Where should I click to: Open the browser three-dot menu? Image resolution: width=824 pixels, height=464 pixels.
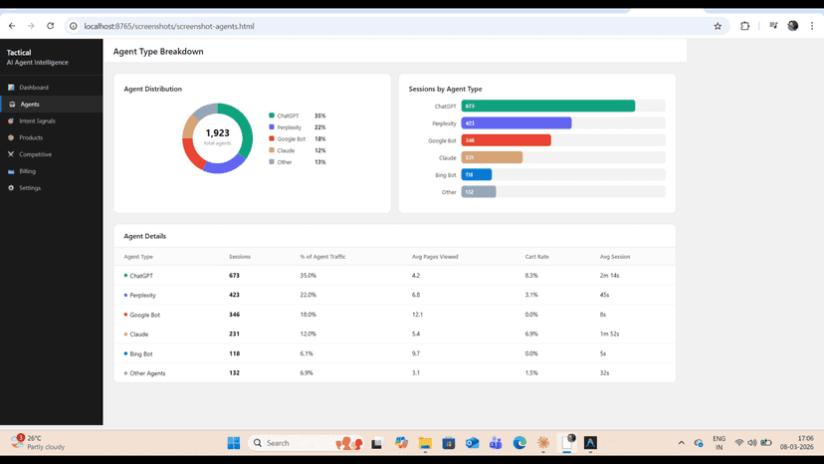coord(812,26)
